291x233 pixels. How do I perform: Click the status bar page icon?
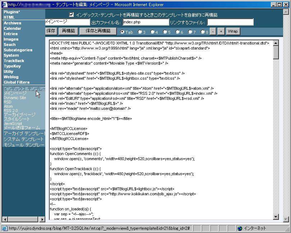pyautogui.click(x=5, y=228)
